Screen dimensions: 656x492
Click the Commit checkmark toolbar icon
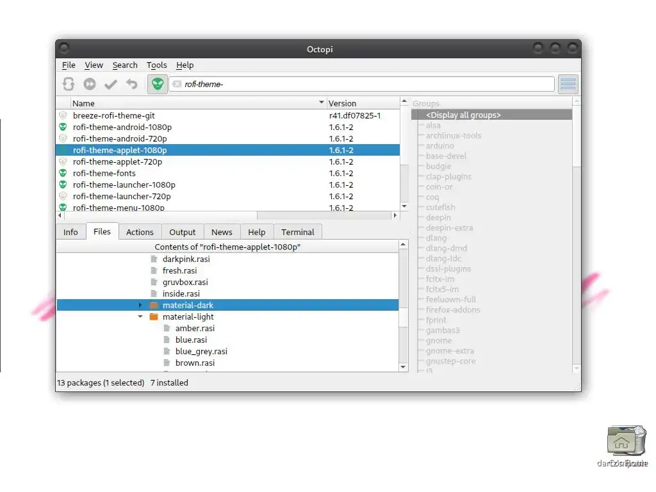point(111,85)
